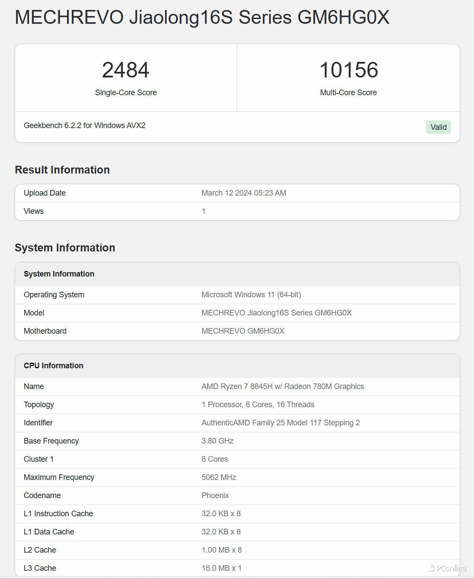The image size is (474, 579).
Task: Click the Topology row value
Action: pyautogui.click(x=258, y=405)
